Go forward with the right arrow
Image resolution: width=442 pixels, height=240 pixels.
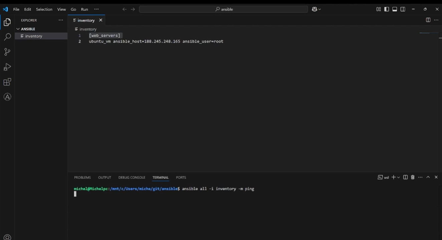tap(133, 9)
